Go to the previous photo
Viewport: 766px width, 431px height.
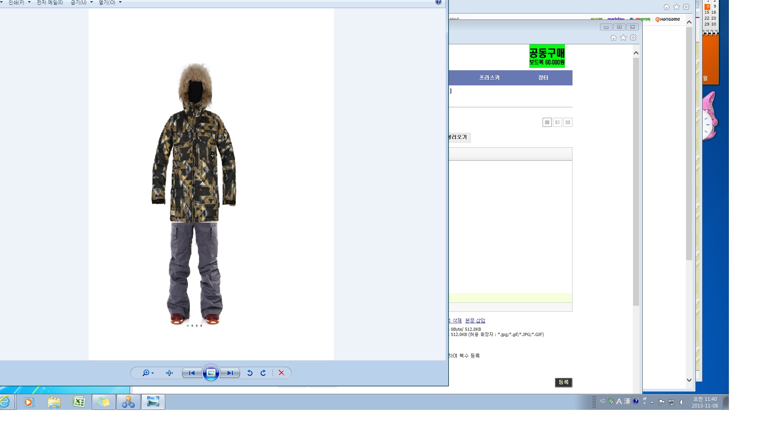click(192, 373)
